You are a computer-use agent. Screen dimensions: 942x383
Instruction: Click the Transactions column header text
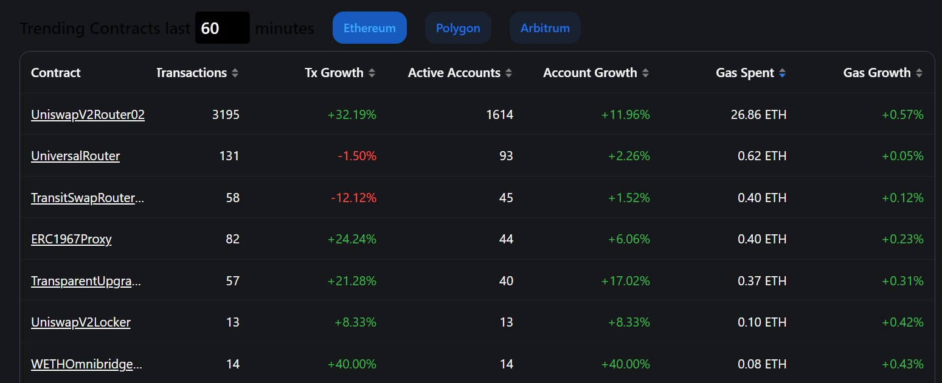192,73
